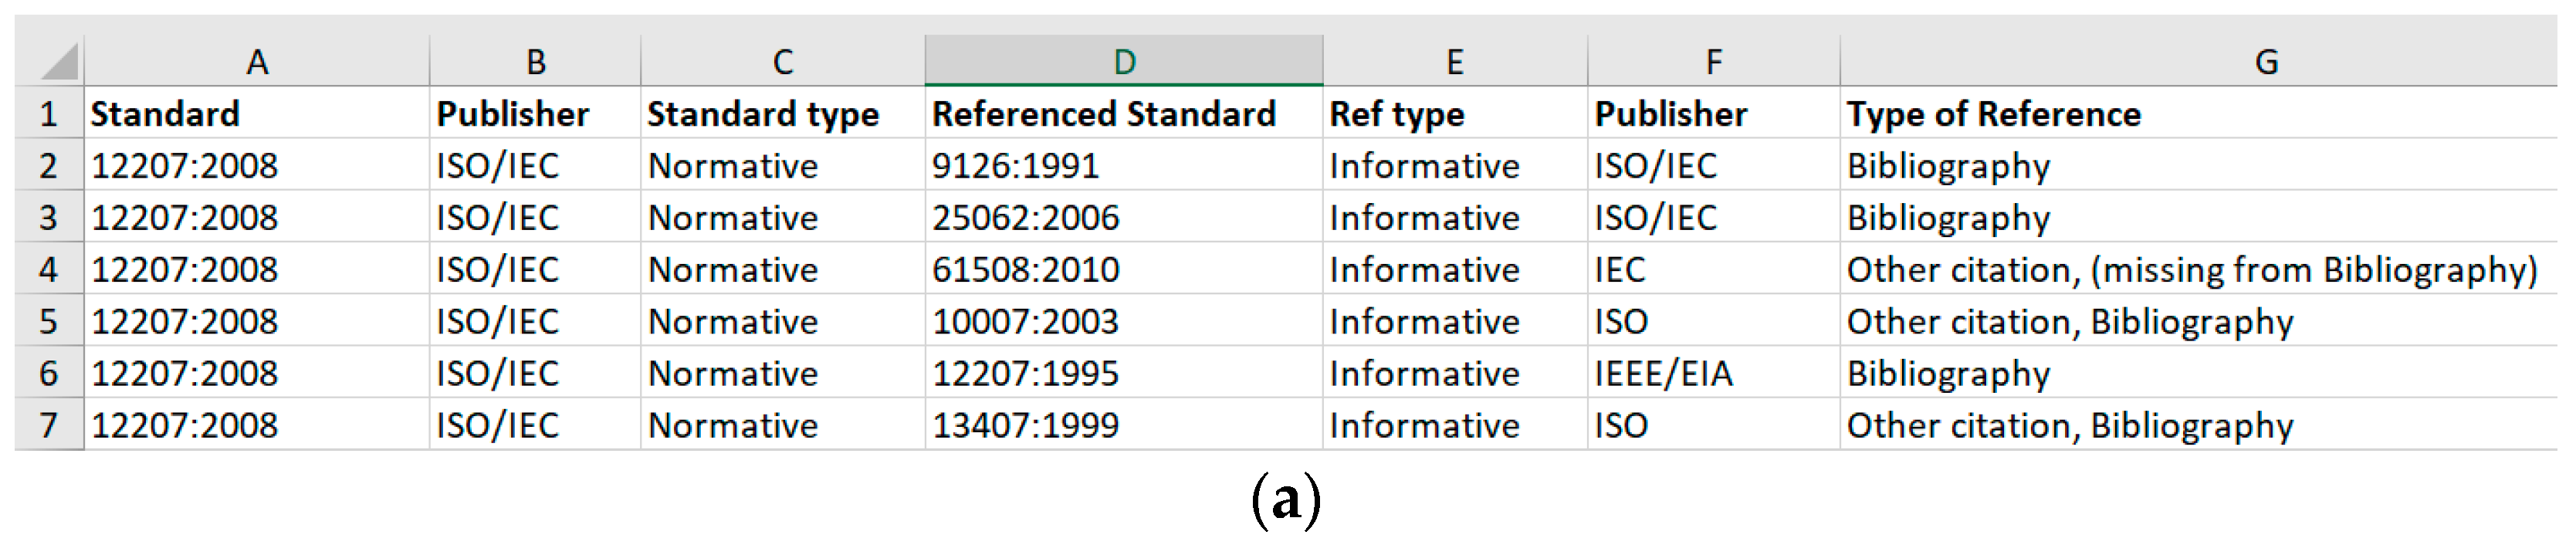Select row 1 header

[48, 114]
